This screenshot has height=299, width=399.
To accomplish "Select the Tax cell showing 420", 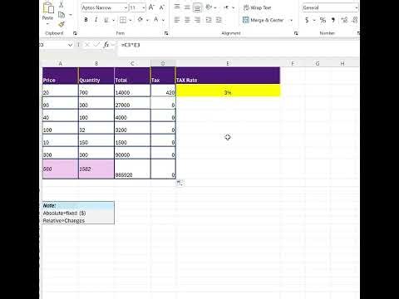I will point(163,91).
